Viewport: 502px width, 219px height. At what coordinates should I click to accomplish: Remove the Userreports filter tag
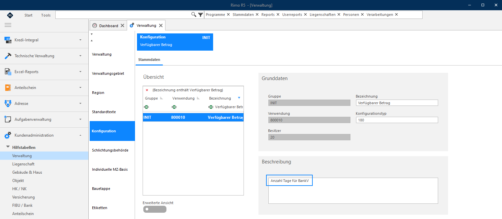(305, 15)
